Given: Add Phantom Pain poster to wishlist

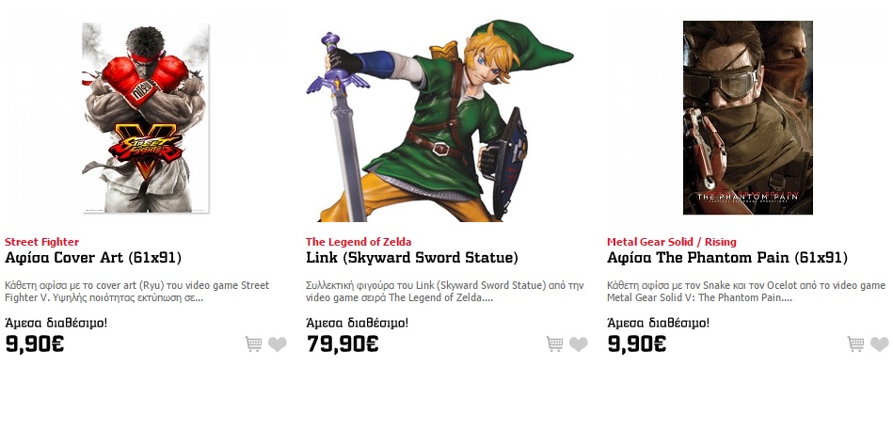Looking at the screenshot, I should [x=880, y=344].
